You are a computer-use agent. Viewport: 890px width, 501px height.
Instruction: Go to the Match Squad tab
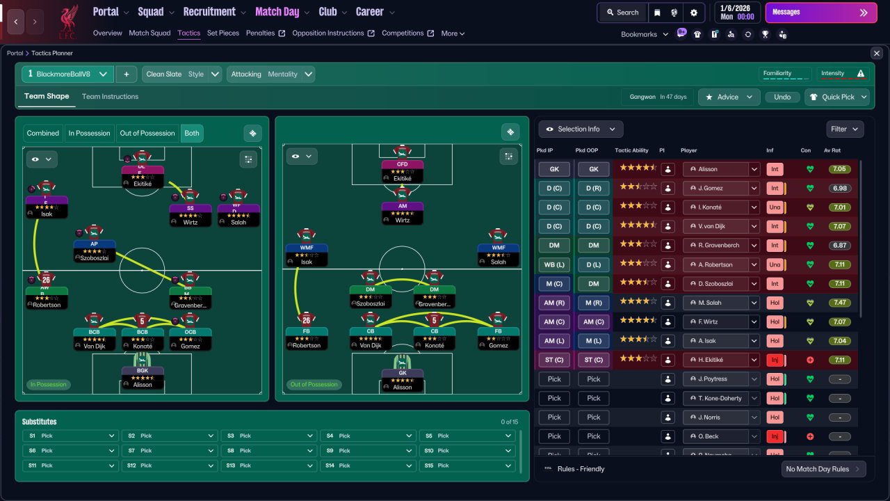[149, 33]
